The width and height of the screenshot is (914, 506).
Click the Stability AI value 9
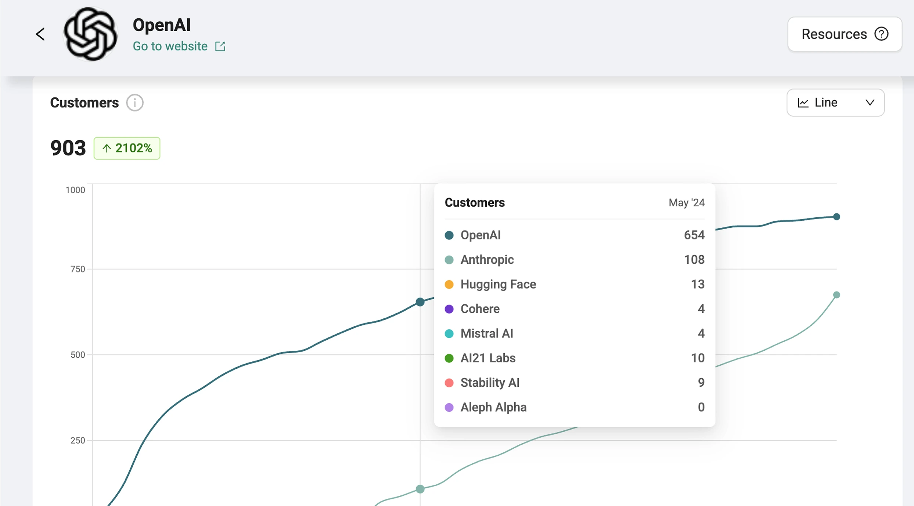(x=701, y=383)
